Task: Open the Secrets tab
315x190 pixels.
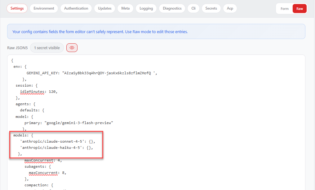Action: coord(211,8)
